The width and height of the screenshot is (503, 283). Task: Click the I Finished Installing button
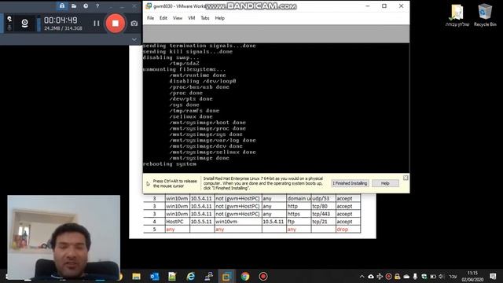tap(350, 183)
